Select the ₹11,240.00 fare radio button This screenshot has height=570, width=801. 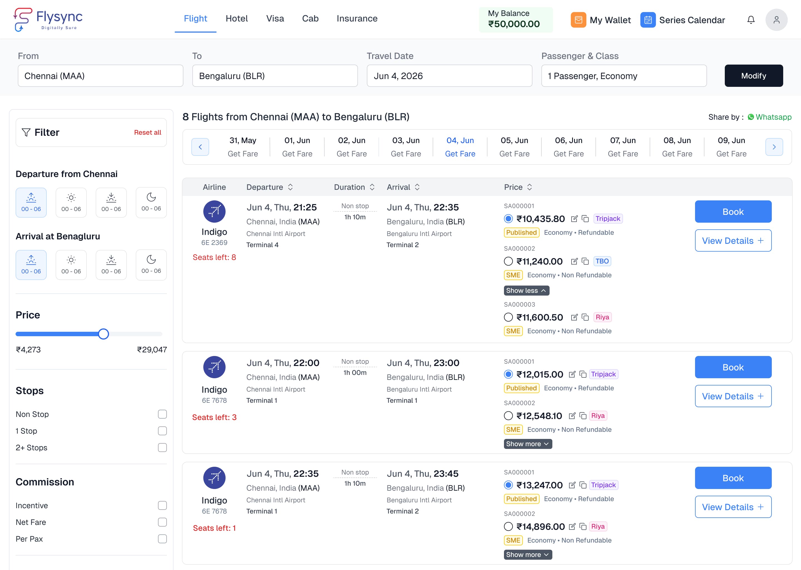click(508, 261)
